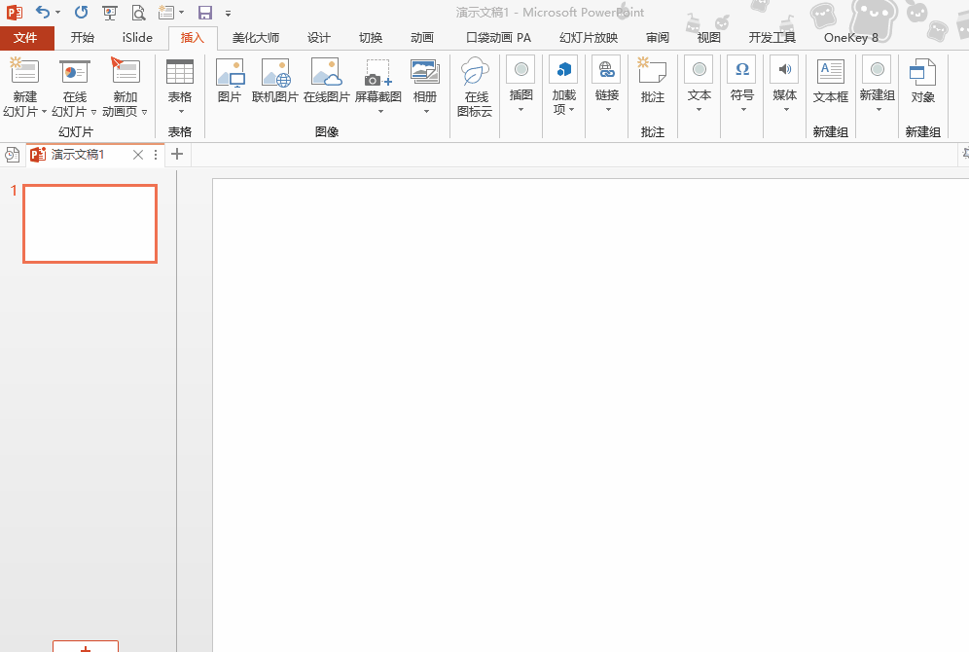Open the 插图 illustrations tool
This screenshot has width=969, height=652.
pyautogui.click(x=520, y=83)
